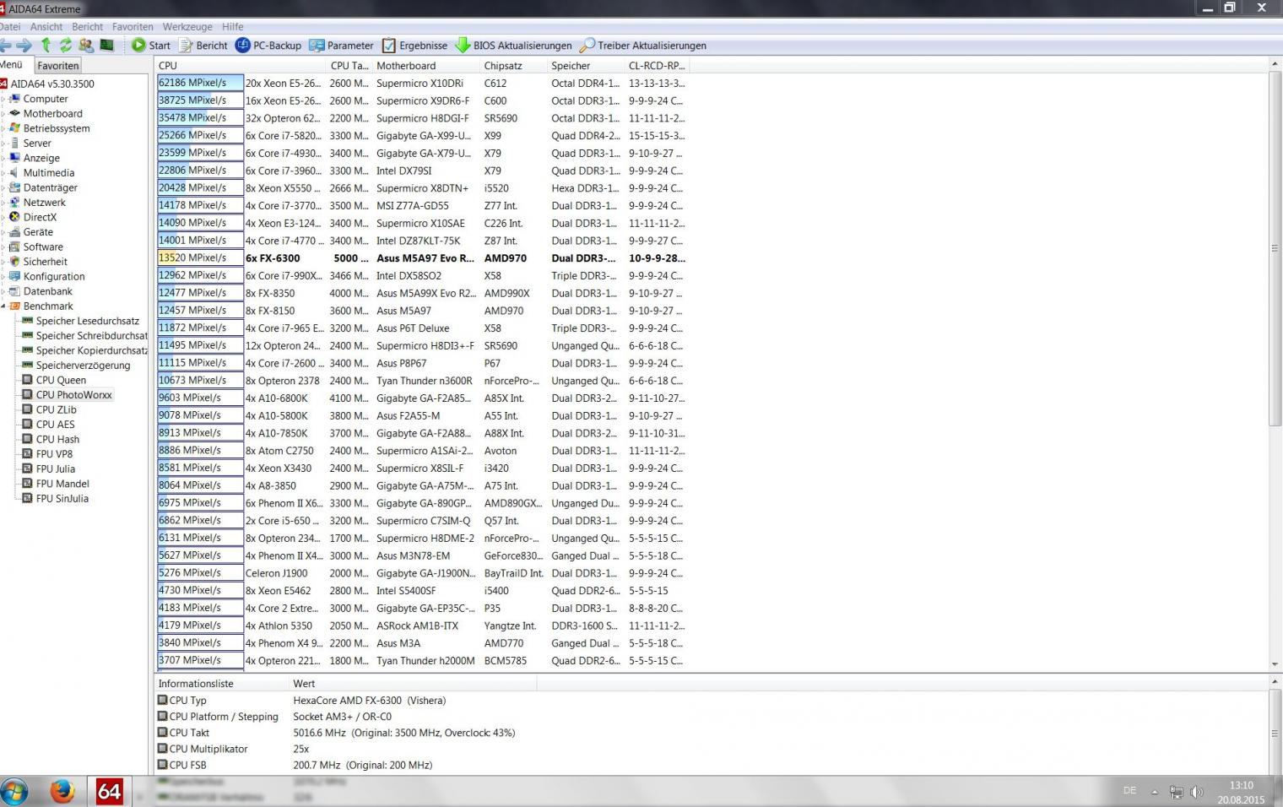Open CPU ZLib benchmark
1283x807 pixels.
coord(56,409)
